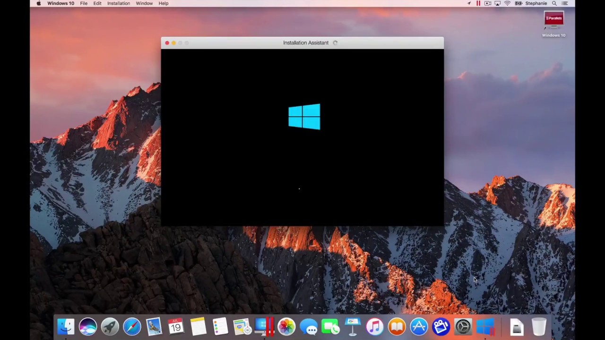This screenshot has width=605, height=340.
Task: Click Installation Assistant title text
Action: pyautogui.click(x=306, y=42)
